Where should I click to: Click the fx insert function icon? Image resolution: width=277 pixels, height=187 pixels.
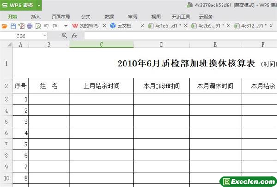[x=74, y=36]
